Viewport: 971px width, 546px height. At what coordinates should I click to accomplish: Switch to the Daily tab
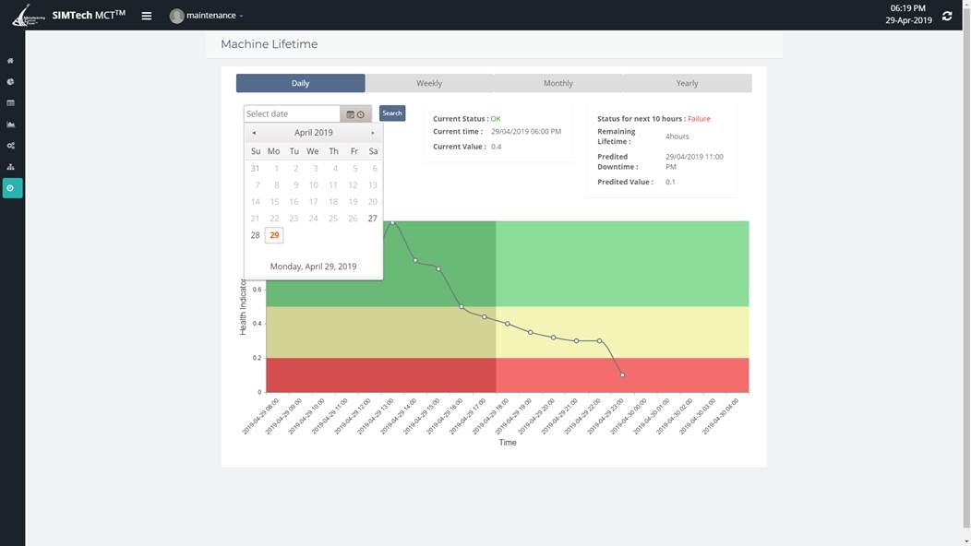pos(300,83)
